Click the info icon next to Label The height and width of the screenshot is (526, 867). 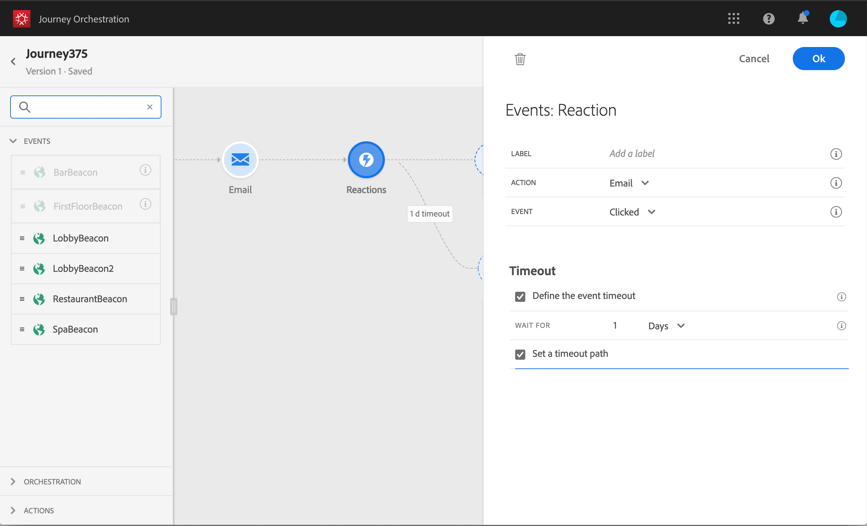(836, 154)
